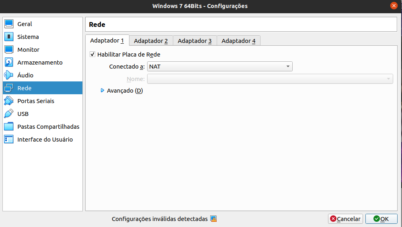Switch to Adaptador 3 tab
This screenshot has width=402, height=227.
pyautogui.click(x=195, y=41)
